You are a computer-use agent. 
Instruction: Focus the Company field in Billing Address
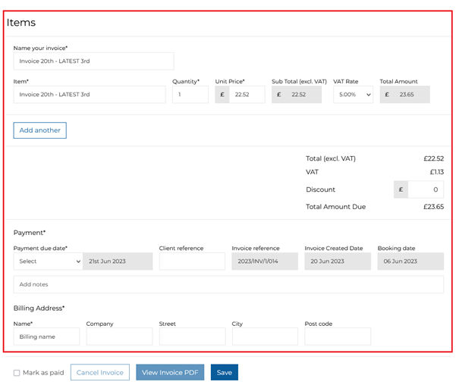click(x=120, y=336)
